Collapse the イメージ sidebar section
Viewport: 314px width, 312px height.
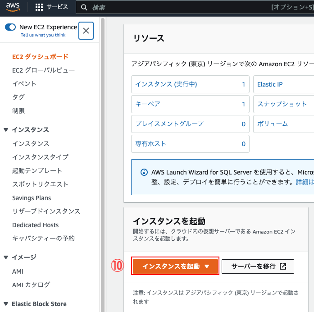(6, 257)
